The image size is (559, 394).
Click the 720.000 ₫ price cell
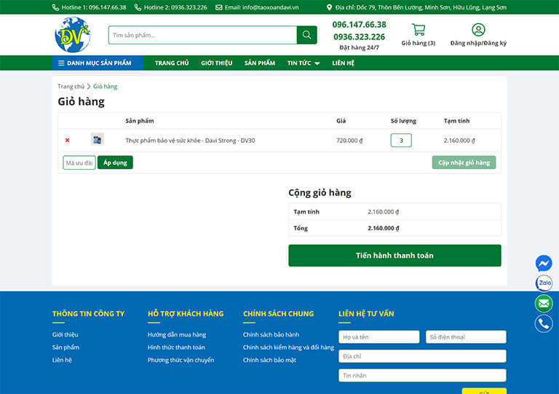point(349,141)
